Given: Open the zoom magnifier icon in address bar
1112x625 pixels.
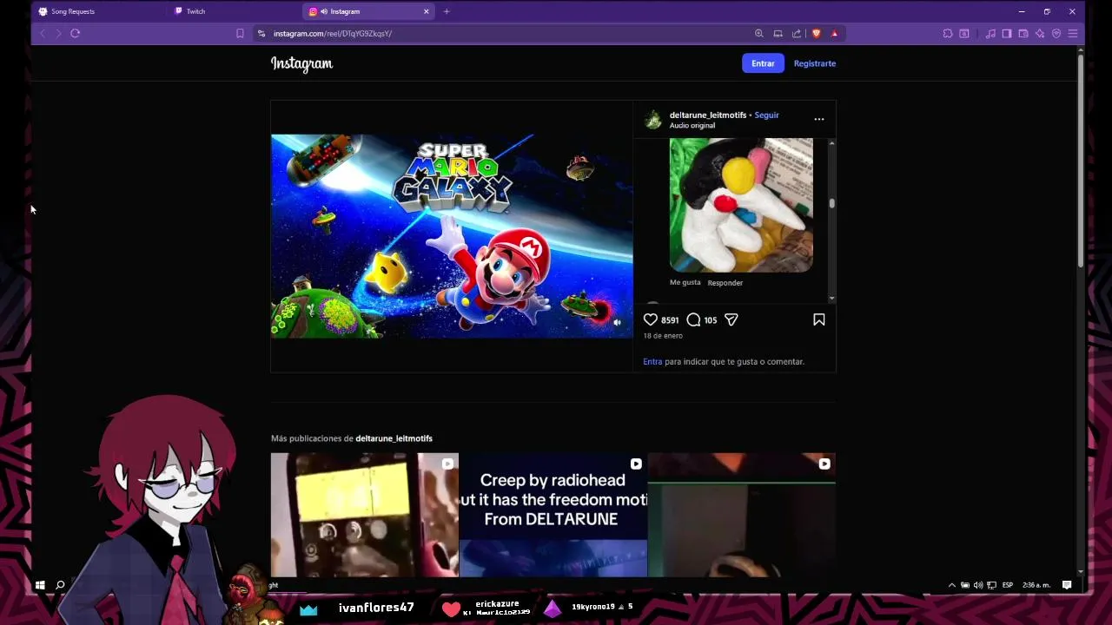Looking at the screenshot, I should [x=758, y=33].
